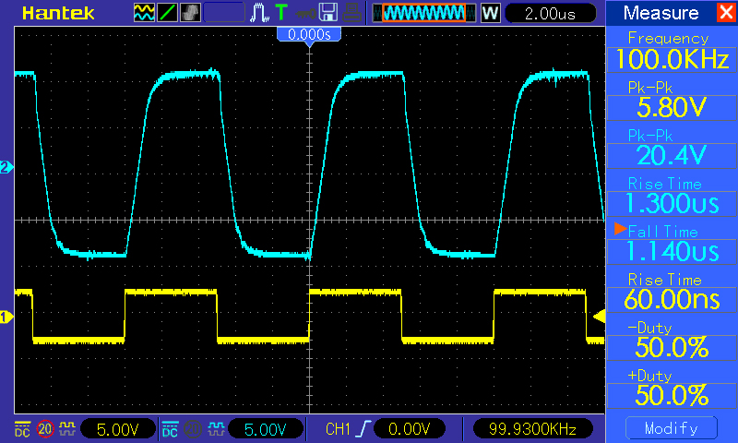Click the cyan CH2 5.00V scale readout
The image size is (738, 443).
click(266, 429)
